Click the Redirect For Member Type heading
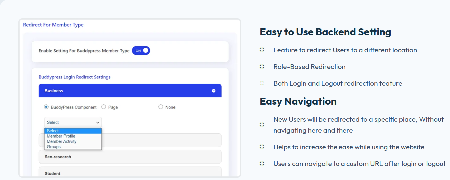Viewport: 450px width, 180px height. 53,25
